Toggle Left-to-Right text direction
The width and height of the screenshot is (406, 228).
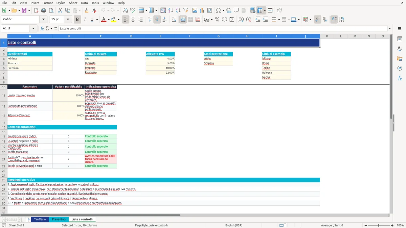click(317, 20)
